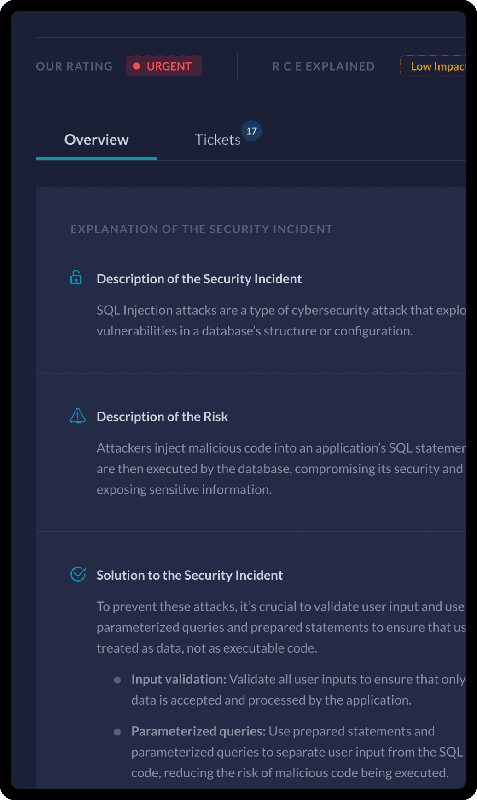Click the checkmark circle solution icon
This screenshot has height=800, width=477.
click(78, 574)
